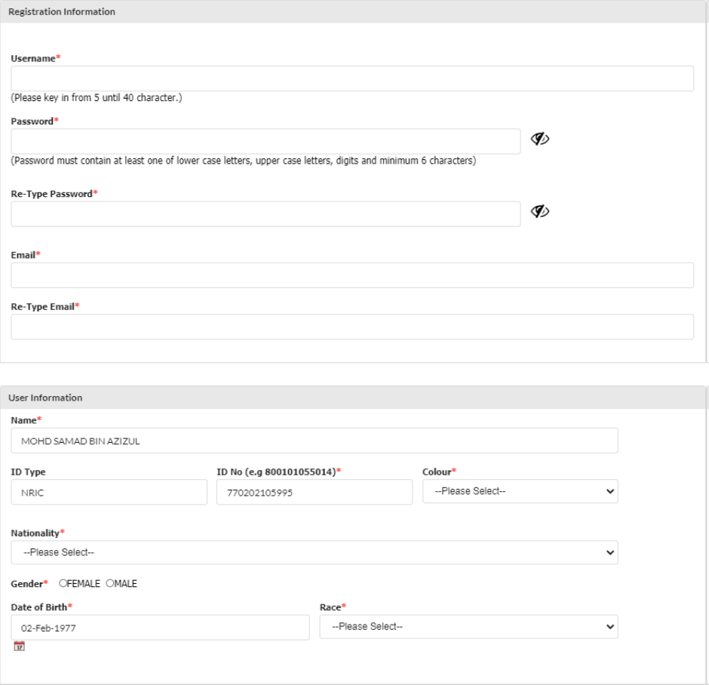The width and height of the screenshot is (709, 685).
Task: Toggle password visibility eye icon for Password field
Action: 540,140
